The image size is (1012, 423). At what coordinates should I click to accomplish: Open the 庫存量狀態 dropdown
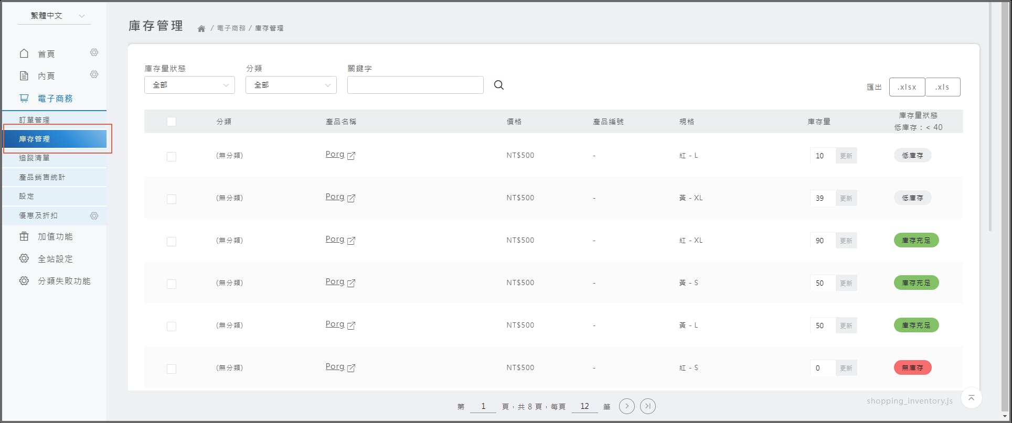(x=189, y=85)
